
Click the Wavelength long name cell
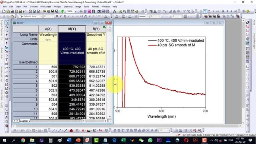point(48,35)
